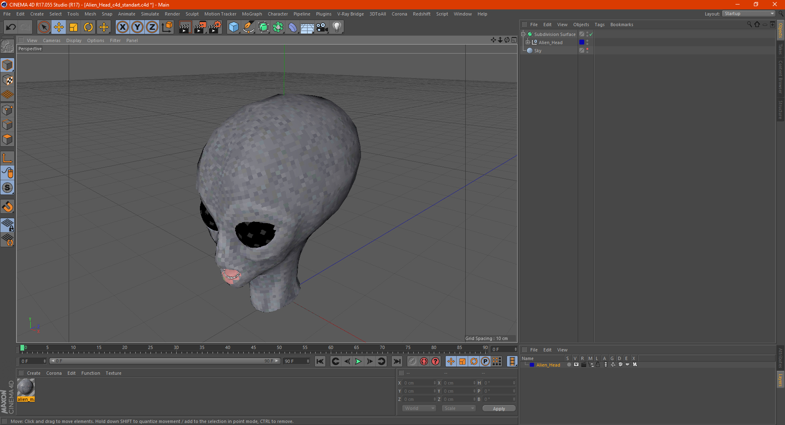Click the Apply coordinates button
The image size is (785, 425).
click(499, 409)
